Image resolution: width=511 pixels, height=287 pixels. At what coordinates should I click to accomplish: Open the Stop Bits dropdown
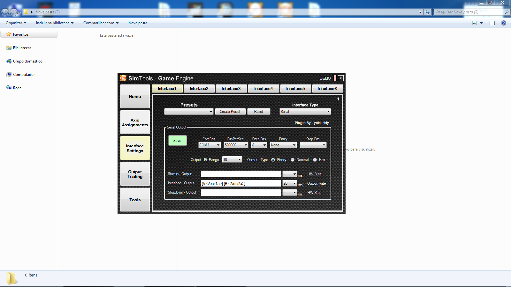[x=313, y=145]
